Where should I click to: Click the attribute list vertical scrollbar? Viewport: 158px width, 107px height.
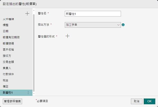click(x=34, y=53)
